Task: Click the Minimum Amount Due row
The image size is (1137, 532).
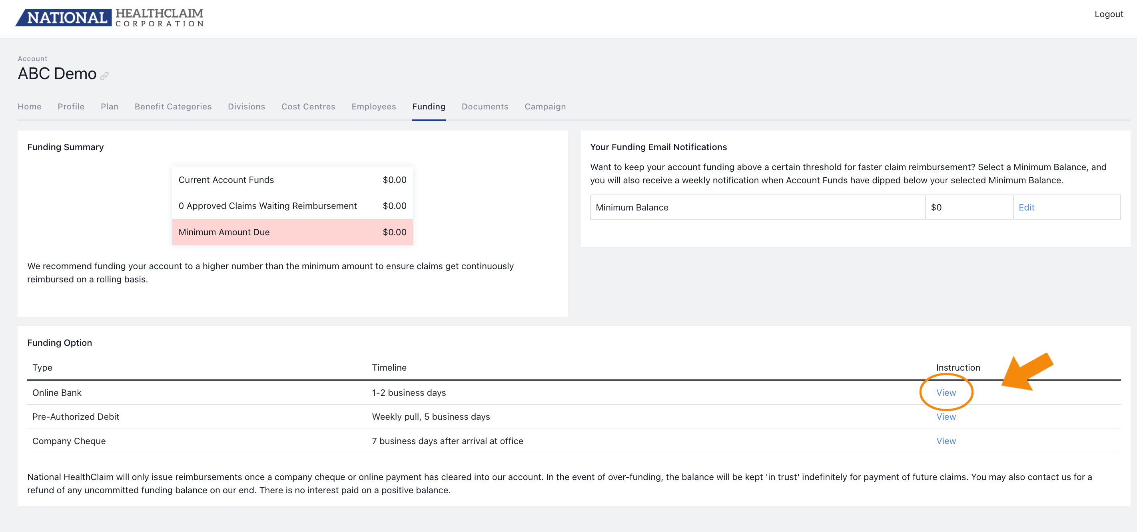Action: pyautogui.click(x=292, y=232)
